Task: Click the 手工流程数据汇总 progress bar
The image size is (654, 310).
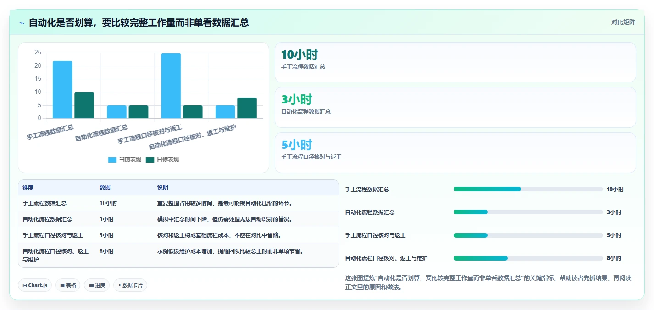Action: tap(528, 189)
